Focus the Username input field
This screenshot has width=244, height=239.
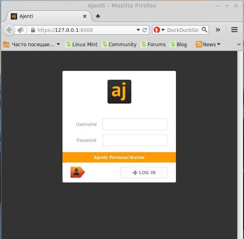coord(135,124)
